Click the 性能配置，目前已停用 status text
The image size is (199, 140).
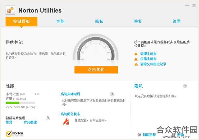[x=91, y=120]
